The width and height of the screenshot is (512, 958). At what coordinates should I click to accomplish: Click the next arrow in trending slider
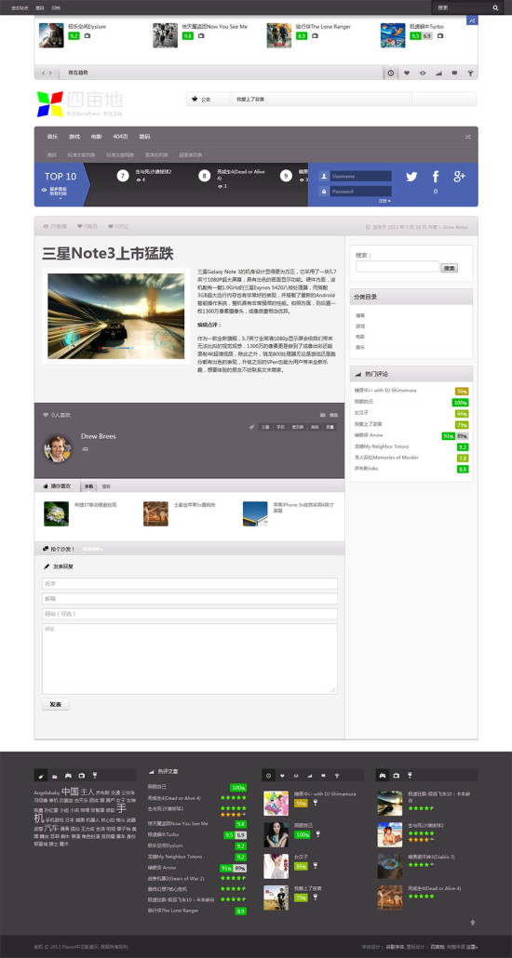pyautogui.click(x=50, y=73)
